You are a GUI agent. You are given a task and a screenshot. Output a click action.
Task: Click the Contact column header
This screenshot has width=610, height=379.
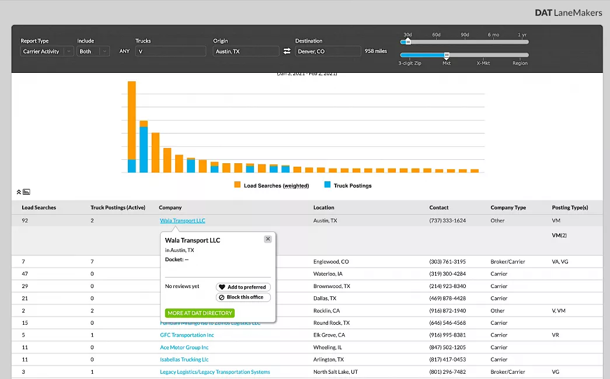tap(439, 208)
